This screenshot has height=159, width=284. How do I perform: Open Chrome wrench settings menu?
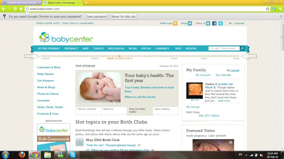(x=280, y=9)
